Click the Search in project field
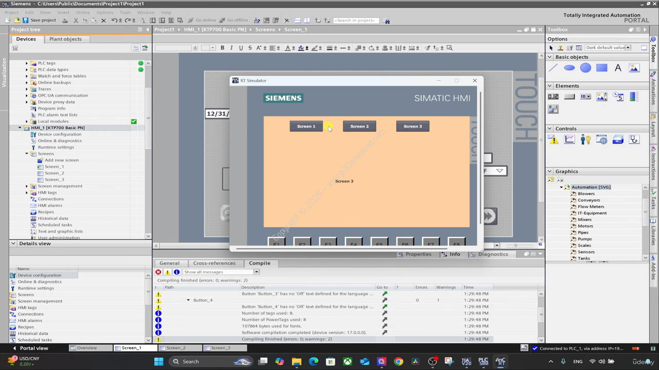659x370 pixels. [356, 21]
